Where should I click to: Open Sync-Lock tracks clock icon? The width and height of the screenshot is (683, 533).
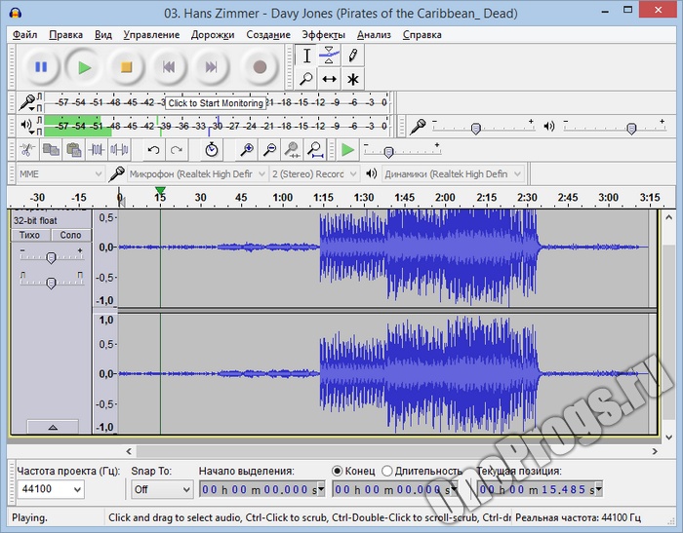(212, 150)
